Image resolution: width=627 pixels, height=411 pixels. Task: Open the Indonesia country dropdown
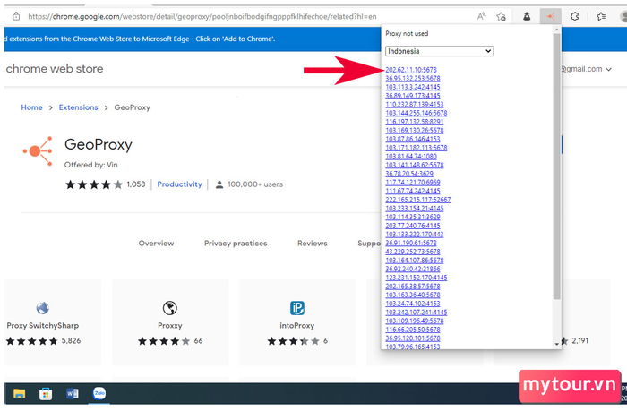(x=440, y=51)
